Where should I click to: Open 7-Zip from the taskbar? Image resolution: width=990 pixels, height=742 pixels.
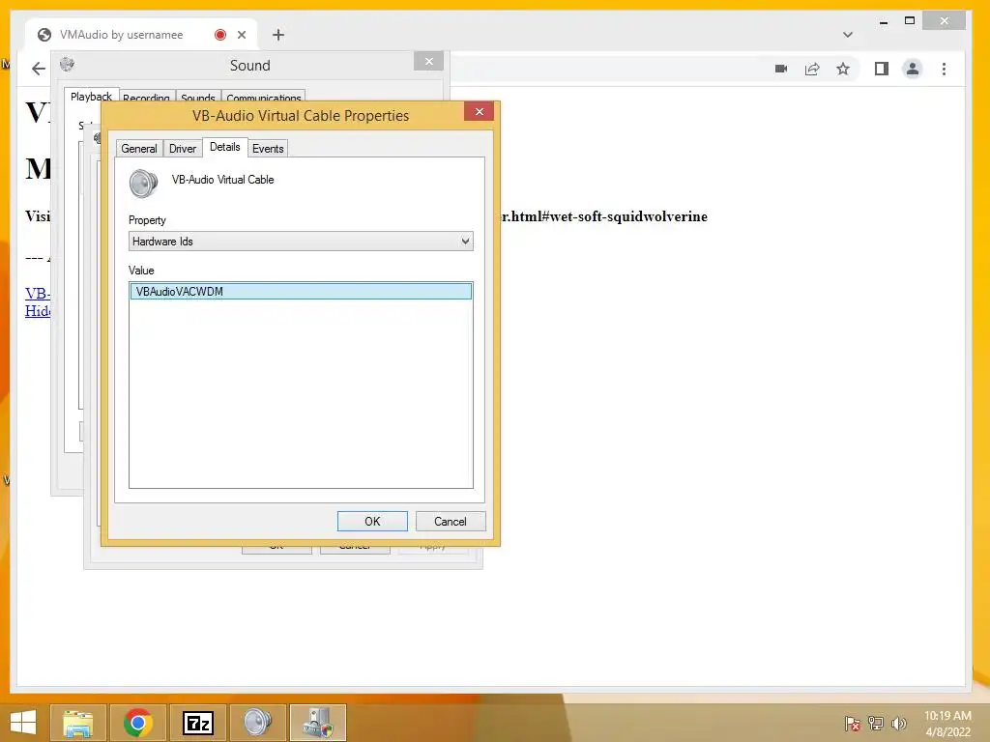(197, 723)
